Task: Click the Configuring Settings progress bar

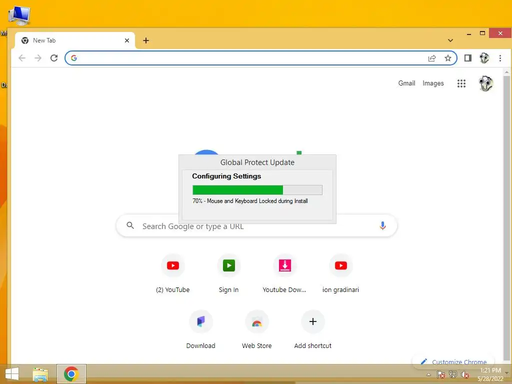Action: coord(257,190)
